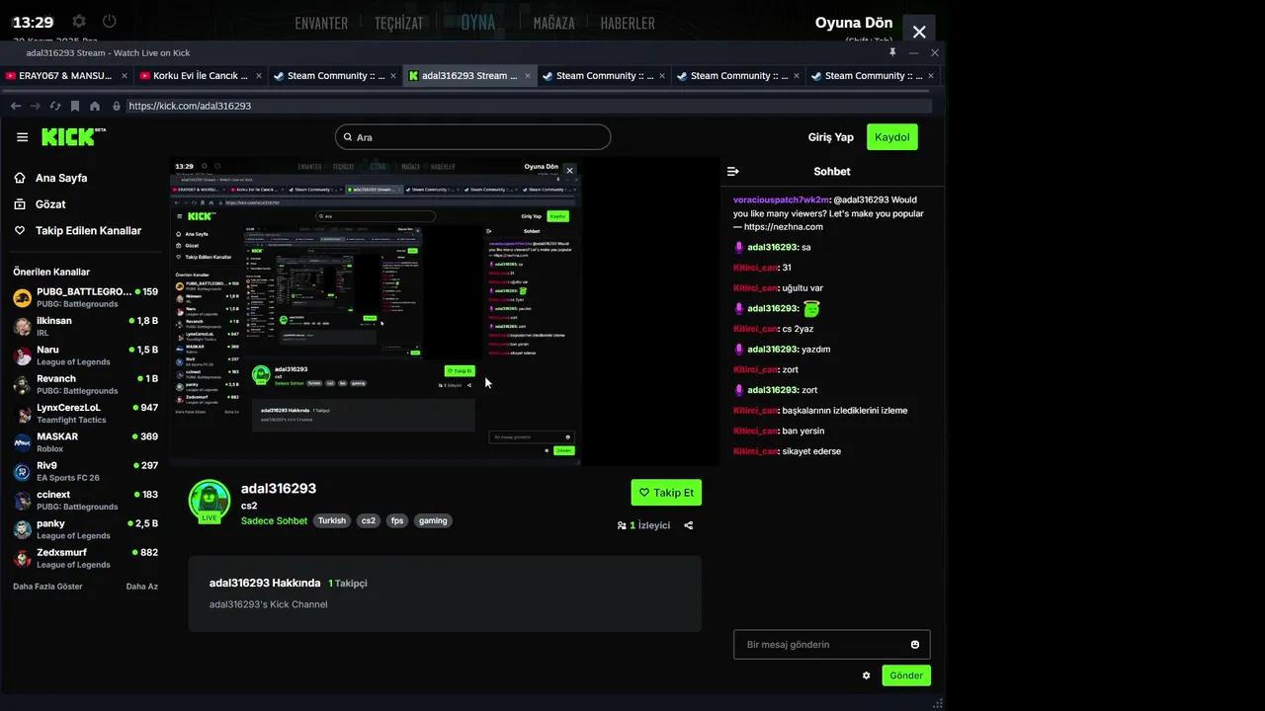1265x711 pixels.
Task: Open the Kick hamburger sidebar menu
Action: pos(22,137)
